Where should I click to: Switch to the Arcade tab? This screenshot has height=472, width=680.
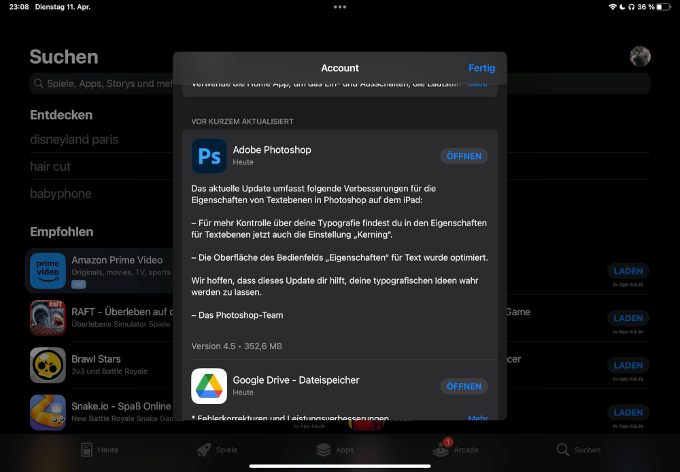[x=456, y=449]
